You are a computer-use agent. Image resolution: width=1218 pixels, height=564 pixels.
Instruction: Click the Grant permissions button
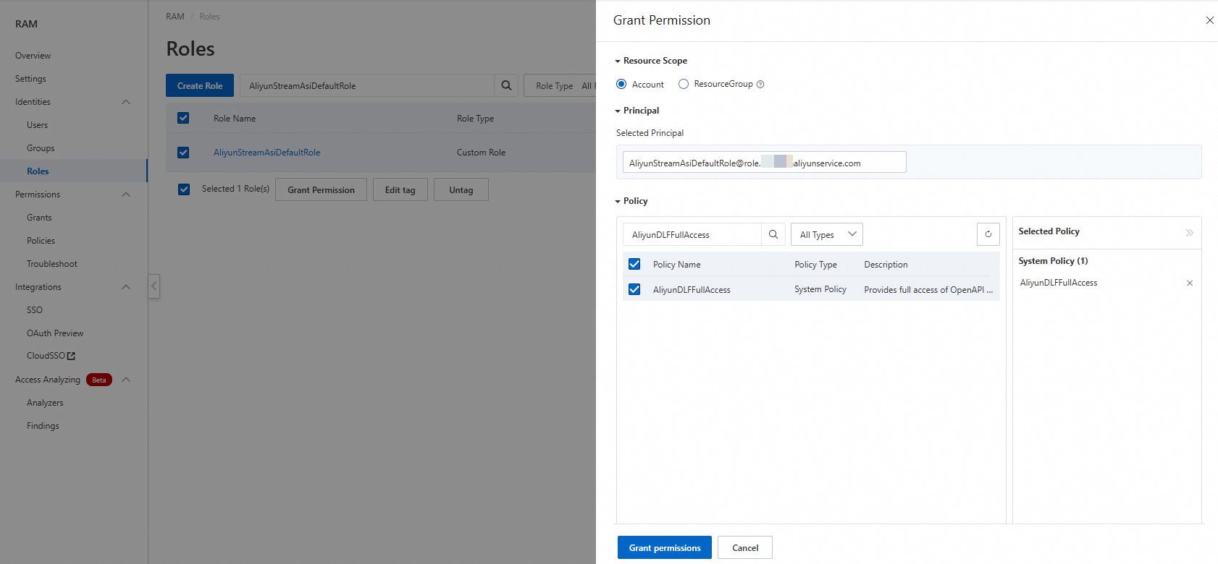(x=664, y=547)
